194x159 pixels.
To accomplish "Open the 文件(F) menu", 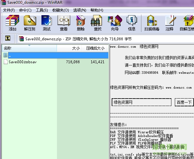I will point(9,10).
